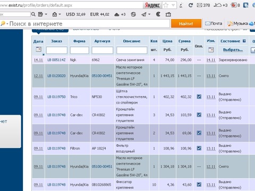This screenshot has height=191, width=255.
Task: Click the 'AP 182/4' article cell
Action: tap(99, 148)
